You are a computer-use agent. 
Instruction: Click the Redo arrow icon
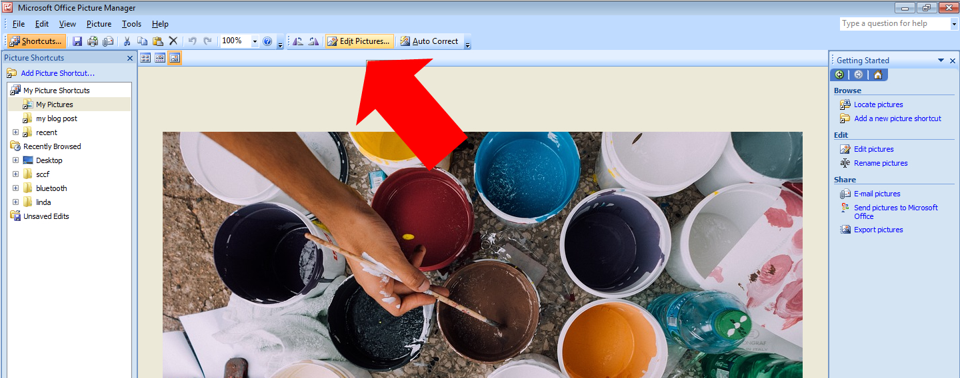click(x=208, y=41)
